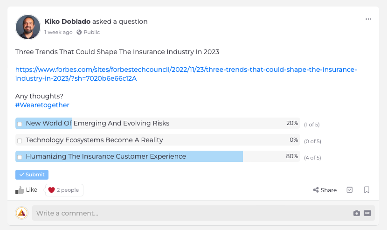Viewport: 387px width, 230px height.
Task: Click the Write a comment field
Action: 187,213
